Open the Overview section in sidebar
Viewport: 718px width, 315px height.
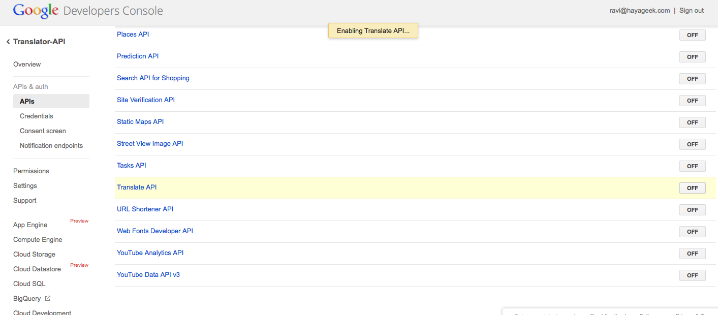click(27, 65)
